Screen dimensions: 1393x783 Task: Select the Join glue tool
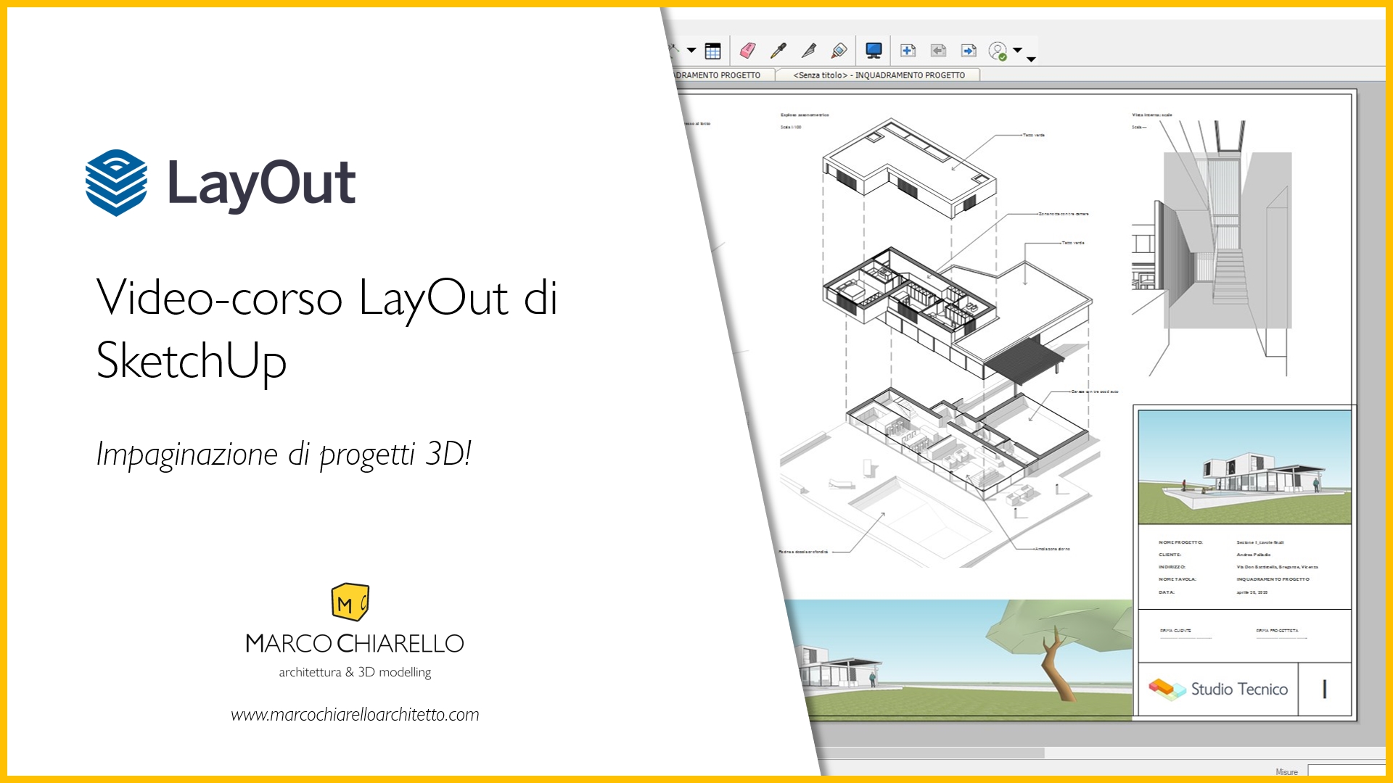click(839, 51)
